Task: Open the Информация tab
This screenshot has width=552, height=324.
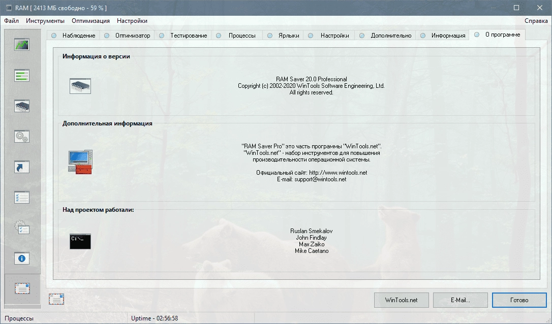Action: click(443, 36)
